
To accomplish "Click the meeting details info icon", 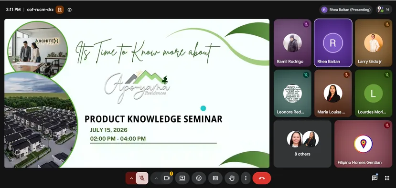I will pos(70,10).
